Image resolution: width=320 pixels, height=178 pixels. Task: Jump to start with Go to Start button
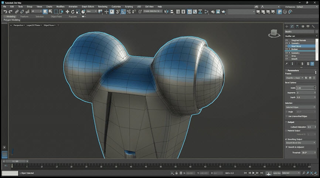[245, 173]
